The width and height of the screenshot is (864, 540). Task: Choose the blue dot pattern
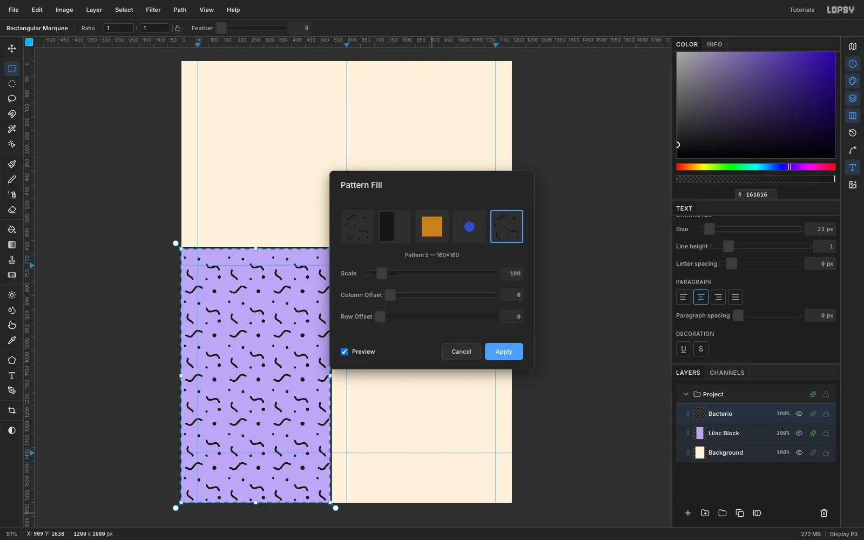coord(469,227)
